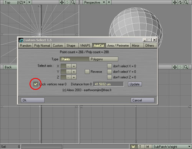Click the bottom-right viewport move icon
Screen dimensions: 192x149
tap(175, 67)
